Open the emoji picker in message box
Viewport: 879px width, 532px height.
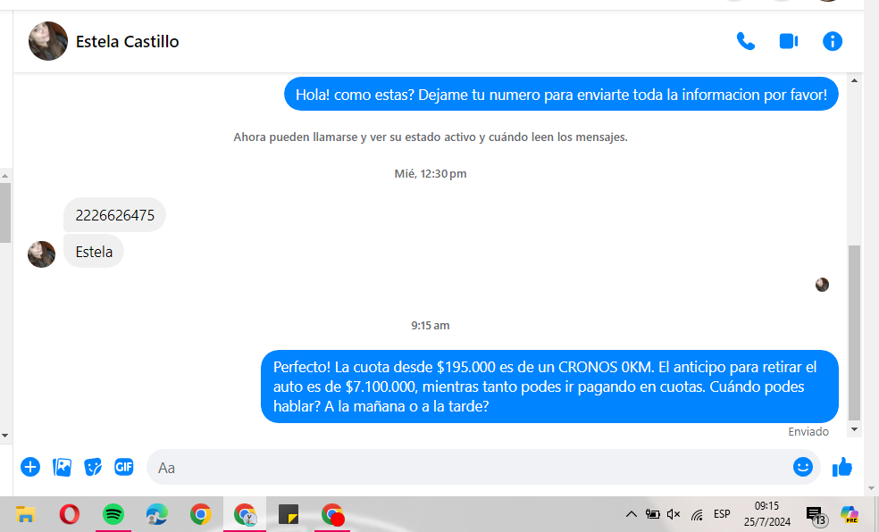pyautogui.click(x=802, y=467)
